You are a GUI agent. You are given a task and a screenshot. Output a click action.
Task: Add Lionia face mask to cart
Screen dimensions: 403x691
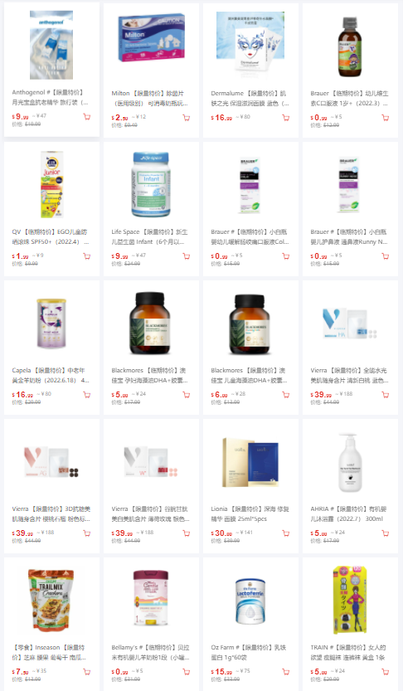[x=286, y=533]
